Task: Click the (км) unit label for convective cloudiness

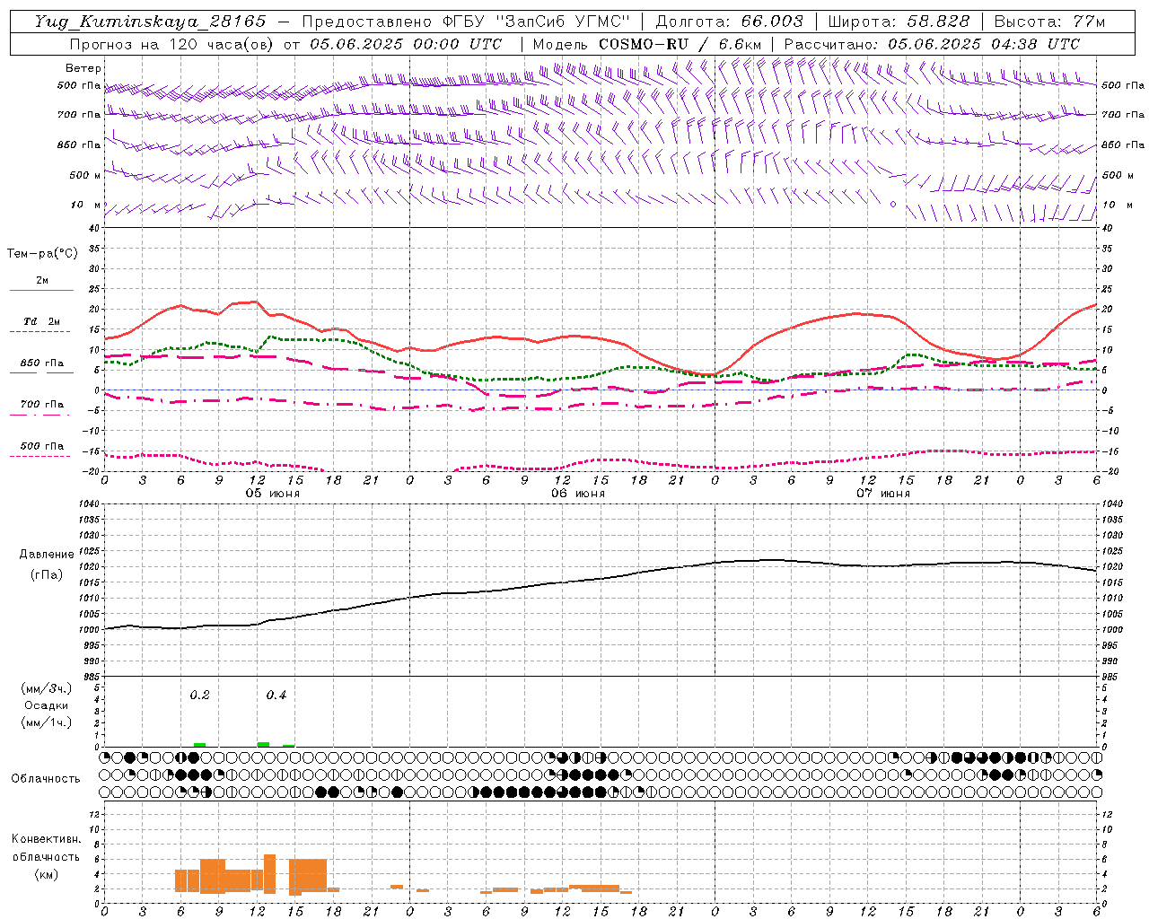Action: [46, 874]
